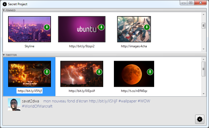
Task: Click the http://images.4cha caption
Action: click(134, 46)
